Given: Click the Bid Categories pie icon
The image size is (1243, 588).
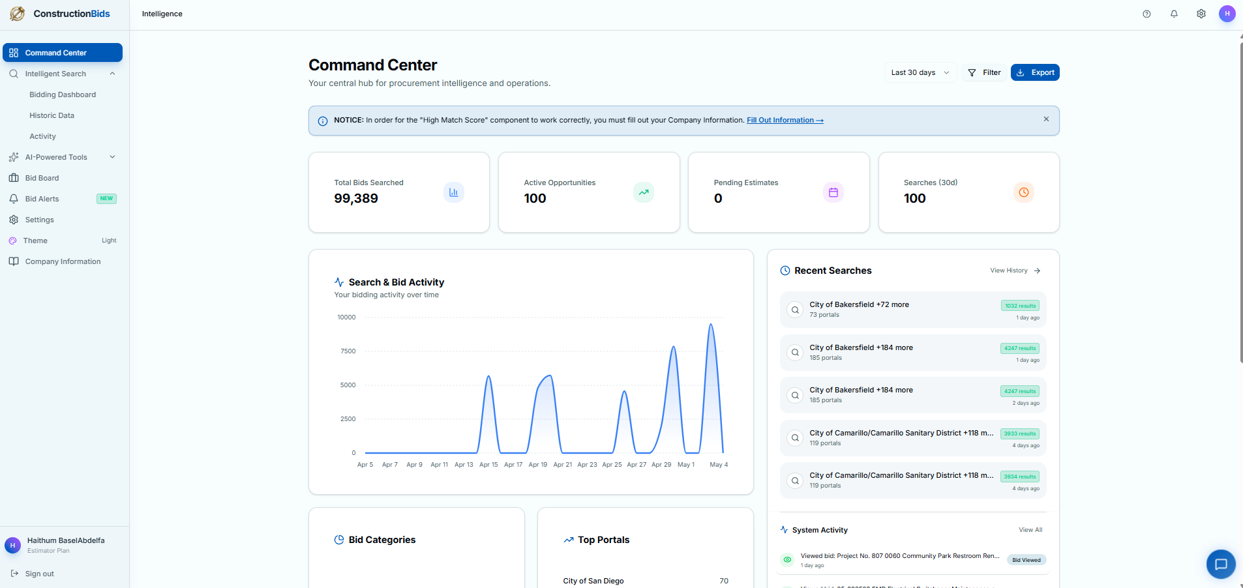Looking at the screenshot, I should pos(339,540).
